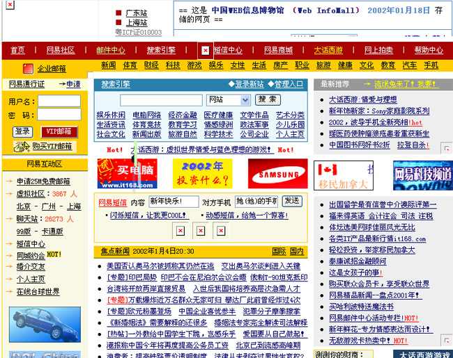
Task: Open the 管理入口 link
Action: 289,84
